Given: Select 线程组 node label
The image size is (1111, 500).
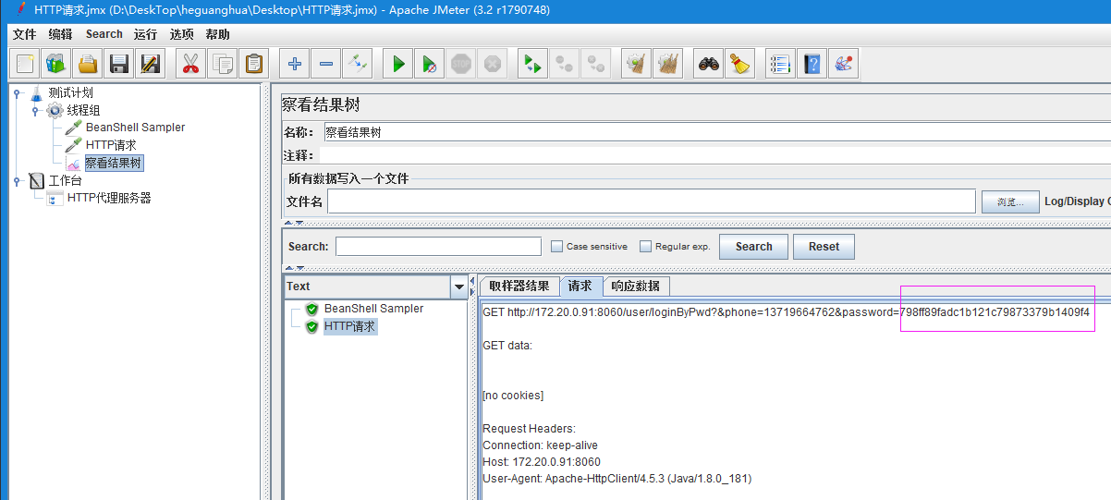Looking at the screenshot, I should pyautogui.click(x=83, y=110).
